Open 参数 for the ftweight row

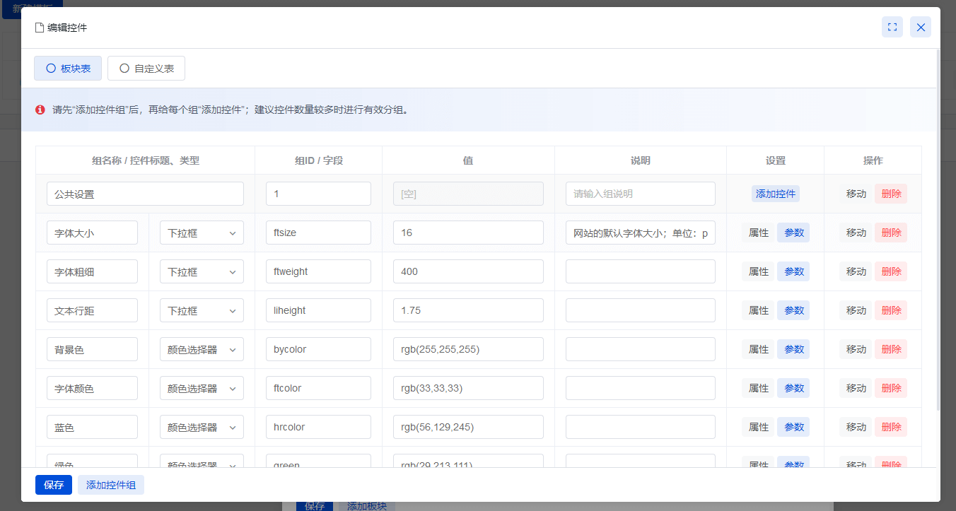(x=793, y=271)
